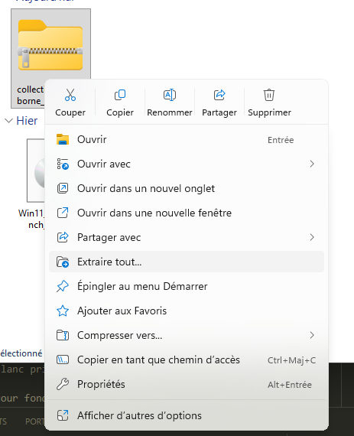This screenshot has height=436, width=354.
Task: Select Ajouter aux Favoris
Action: click(187, 311)
